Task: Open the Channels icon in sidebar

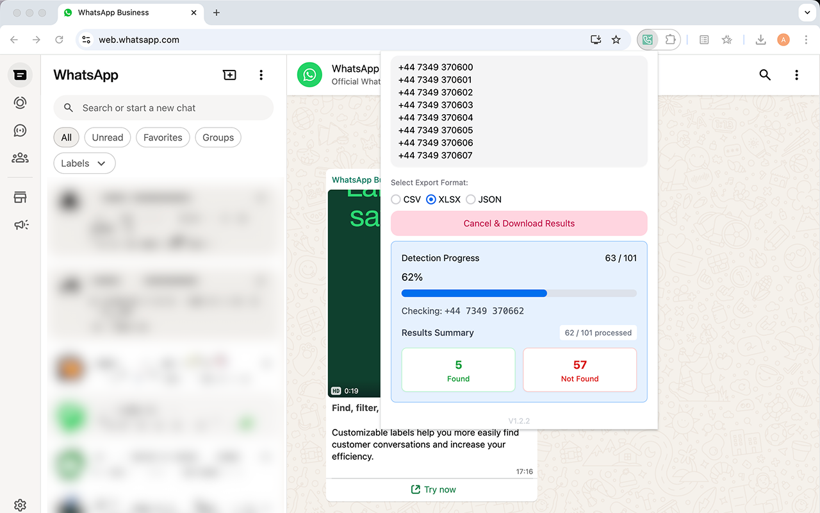Action: [20, 130]
